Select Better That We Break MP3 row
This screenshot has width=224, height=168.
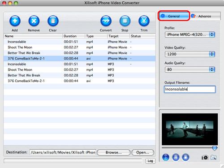80,75
